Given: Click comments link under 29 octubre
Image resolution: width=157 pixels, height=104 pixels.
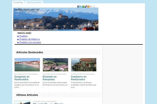Looking at the screenshot, I should click(33, 74).
